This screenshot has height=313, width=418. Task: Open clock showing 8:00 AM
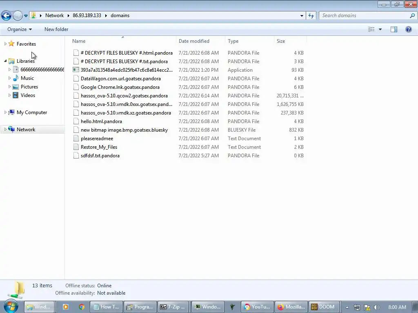397,307
